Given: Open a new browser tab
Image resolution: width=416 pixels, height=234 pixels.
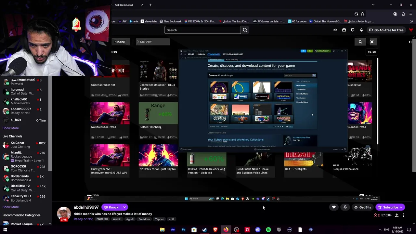Looking at the screenshot, I should click(150, 5).
